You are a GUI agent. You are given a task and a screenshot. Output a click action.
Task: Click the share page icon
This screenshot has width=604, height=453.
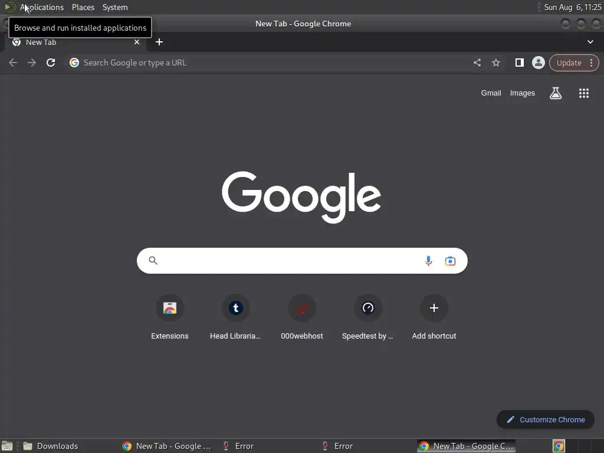click(x=477, y=63)
